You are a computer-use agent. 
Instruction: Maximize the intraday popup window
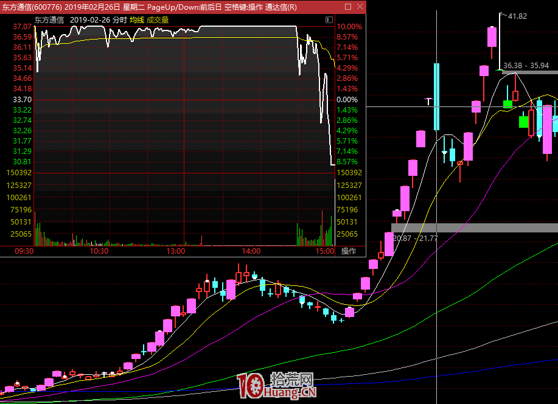click(x=348, y=7)
